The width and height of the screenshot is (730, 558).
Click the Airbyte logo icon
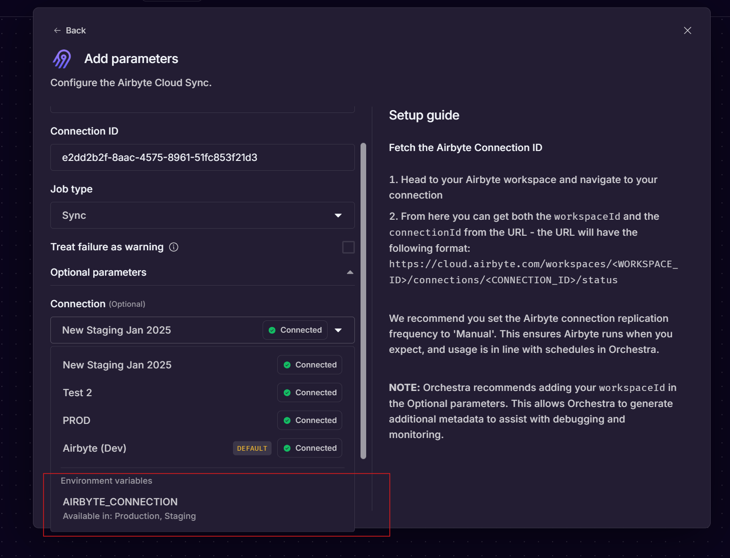coord(62,59)
